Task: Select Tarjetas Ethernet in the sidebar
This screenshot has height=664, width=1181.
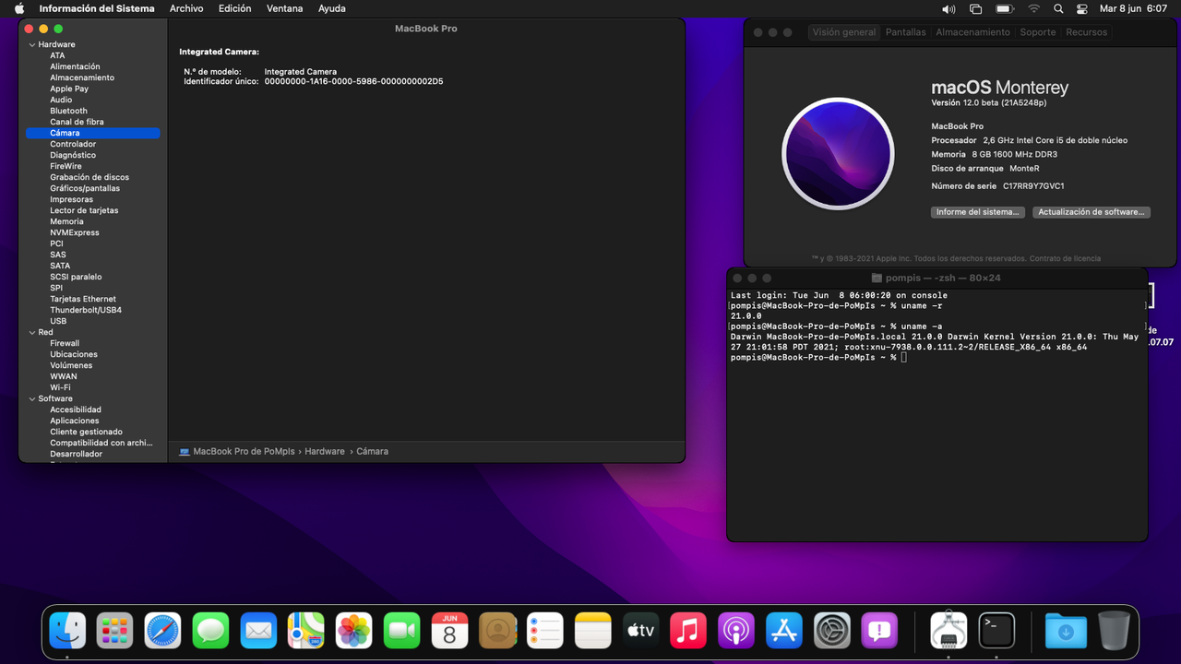Action: pyautogui.click(x=83, y=299)
